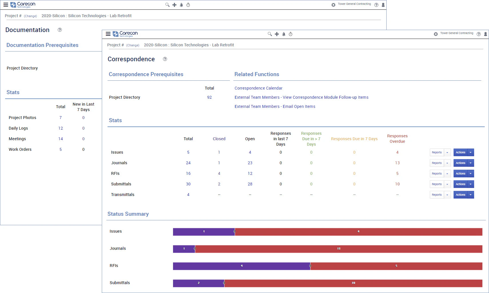
Task: Expand Reports dropdown arrow for Issues row
Action: click(448, 153)
